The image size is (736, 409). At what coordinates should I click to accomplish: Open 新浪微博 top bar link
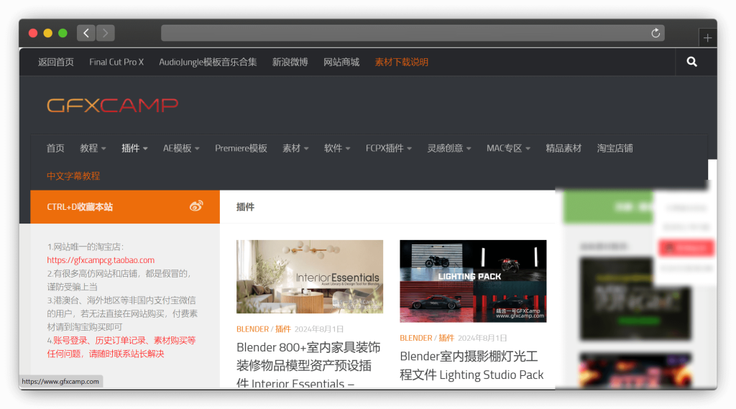(290, 62)
